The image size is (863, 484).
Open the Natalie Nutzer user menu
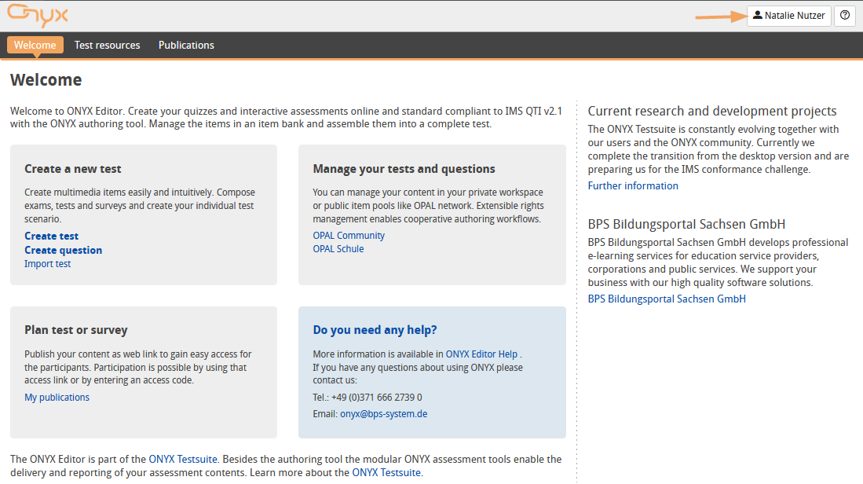point(788,16)
